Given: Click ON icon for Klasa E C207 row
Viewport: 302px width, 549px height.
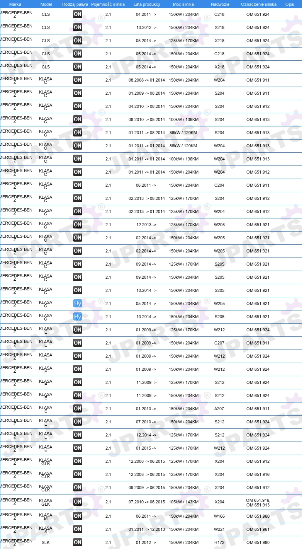Looking at the screenshot, I should (x=78, y=343).
